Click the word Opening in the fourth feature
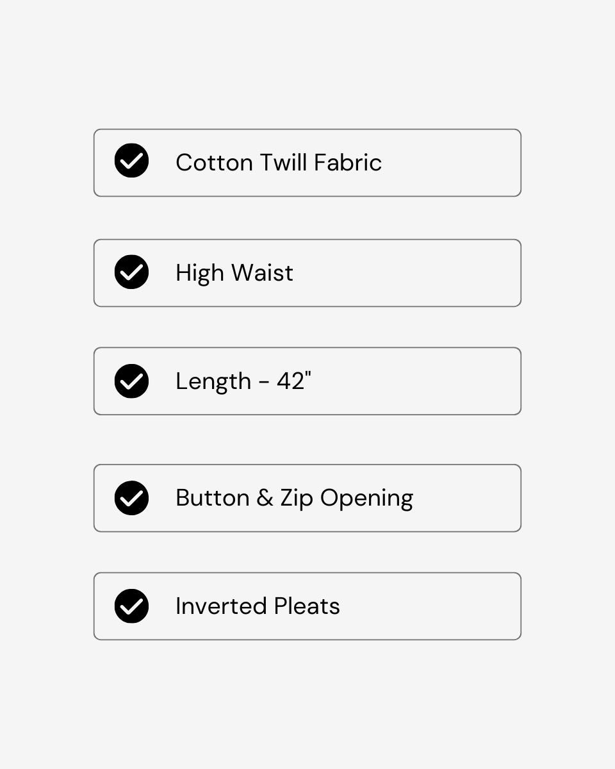Viewport: 615px width, 769px height. coord(367,499)
